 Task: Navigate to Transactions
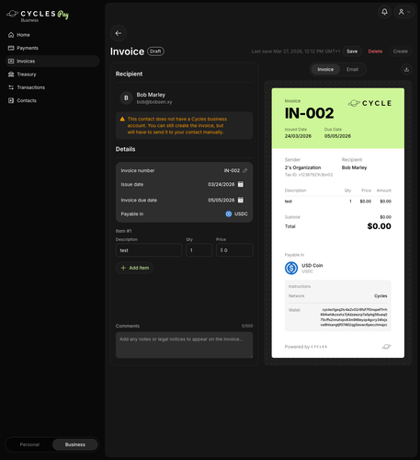point(52,87)
